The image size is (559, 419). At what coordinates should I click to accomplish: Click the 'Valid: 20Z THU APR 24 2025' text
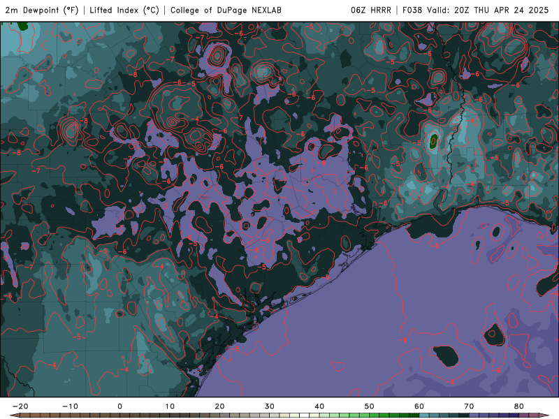[488, 10]
